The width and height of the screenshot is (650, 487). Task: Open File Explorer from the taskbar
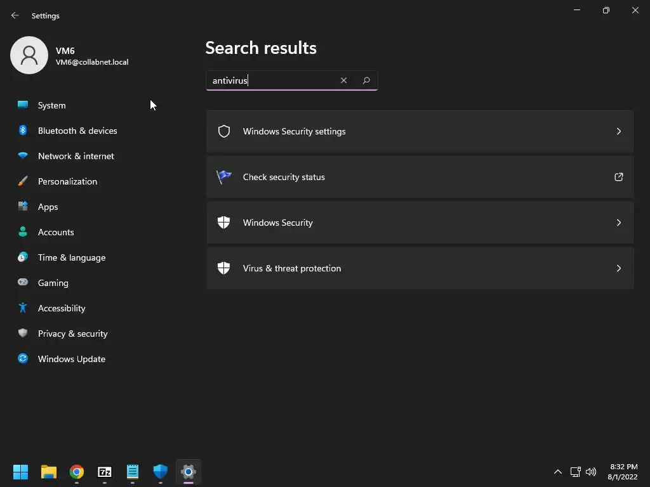[48, 472]
